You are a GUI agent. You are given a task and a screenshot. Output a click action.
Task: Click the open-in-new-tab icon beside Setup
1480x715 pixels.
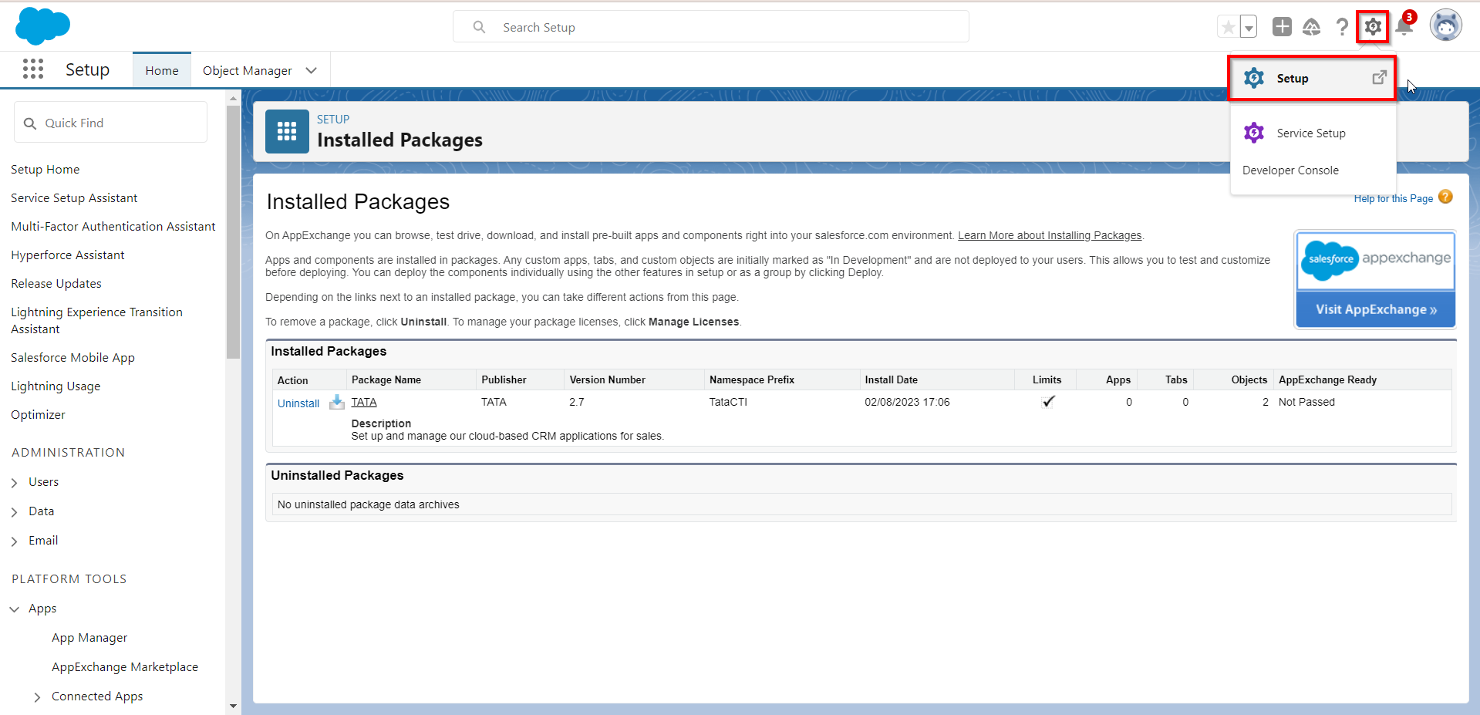[x=1379, y=78]
